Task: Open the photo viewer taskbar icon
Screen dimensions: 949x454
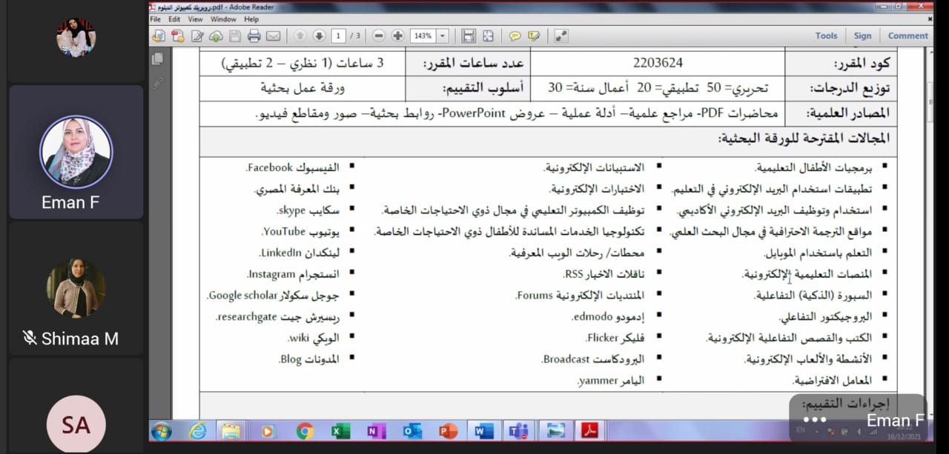Action: [555, 430]
